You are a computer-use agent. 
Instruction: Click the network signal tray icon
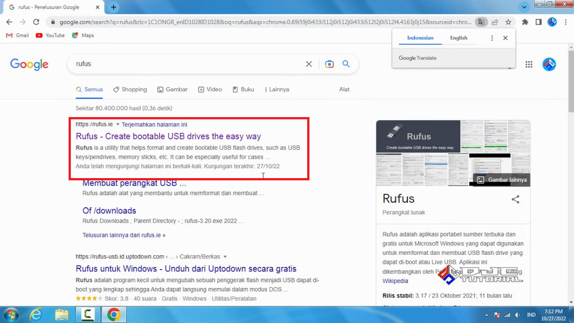coord(507,315)
